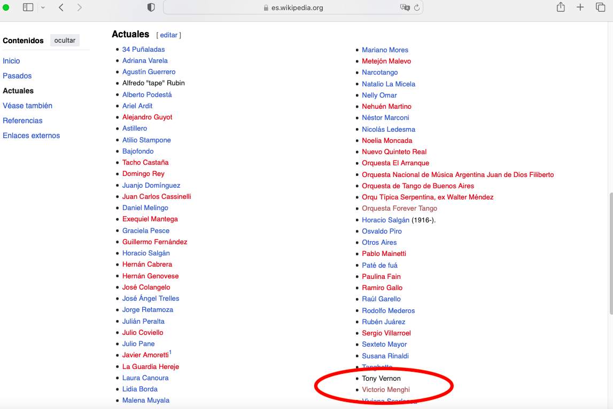Open Atilio Stampone article

[x=146, y=140]
